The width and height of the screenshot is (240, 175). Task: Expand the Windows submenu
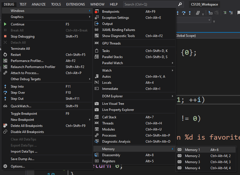pyautogui.click(x=47, y=11)
